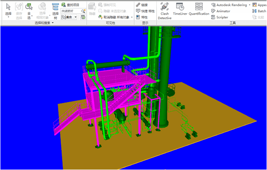Open the Animator tool
This screenshot has width=267, height=170.
tap(221, 11)
